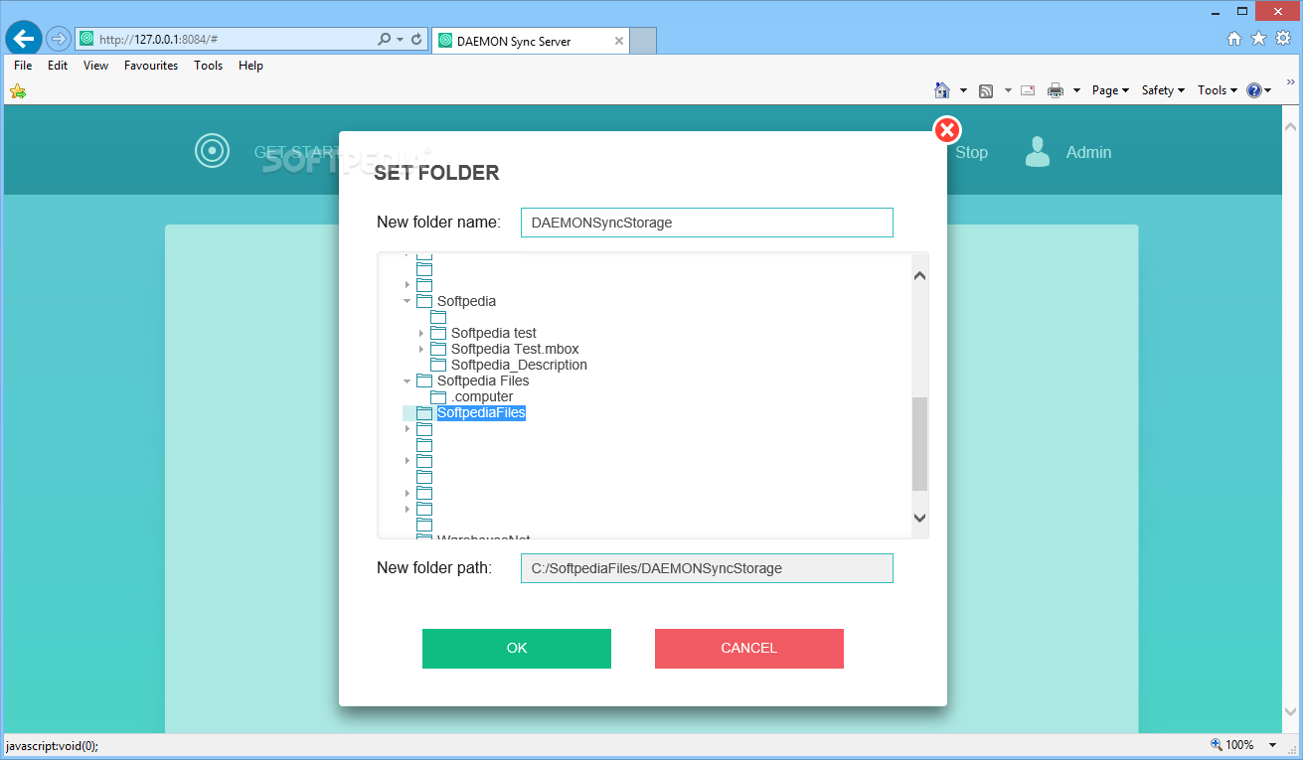Click the New folder path field
Viewport: 1303px width, 760px height.
click(707, 568)
